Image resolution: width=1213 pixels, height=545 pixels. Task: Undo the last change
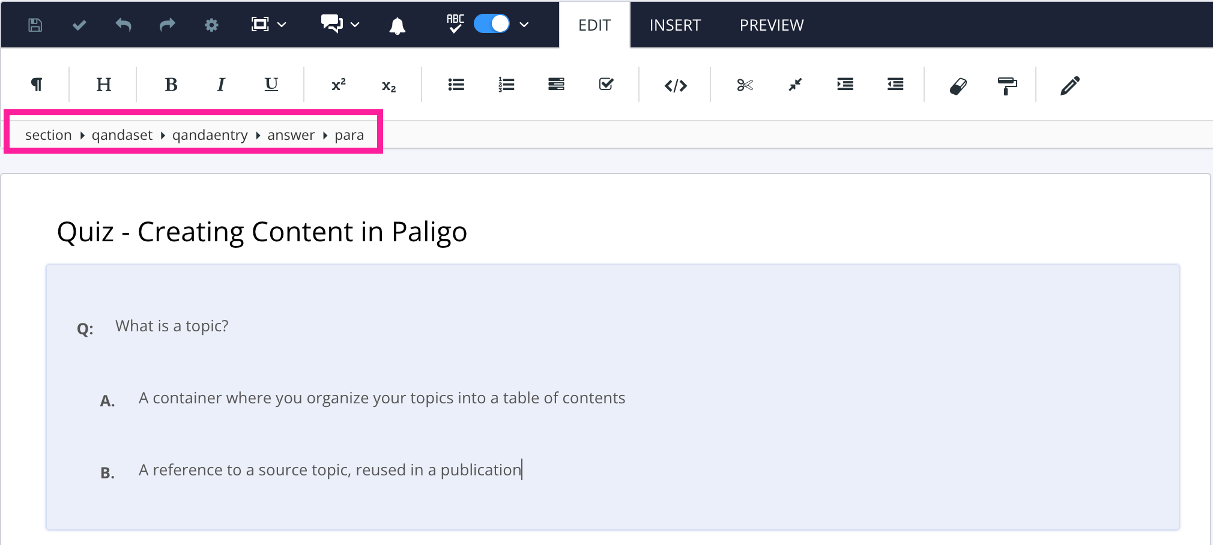coord(123,25)
